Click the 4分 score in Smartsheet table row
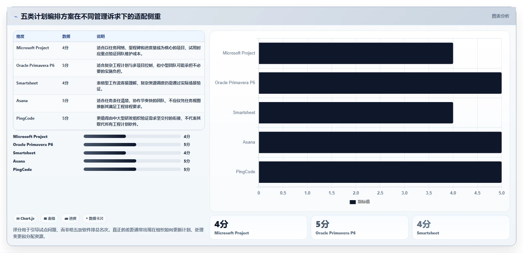The image size is (523, 253). coord(65,83)
